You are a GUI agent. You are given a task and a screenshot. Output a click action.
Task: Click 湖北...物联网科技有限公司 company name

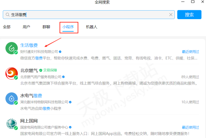click(x=44, y=102)
